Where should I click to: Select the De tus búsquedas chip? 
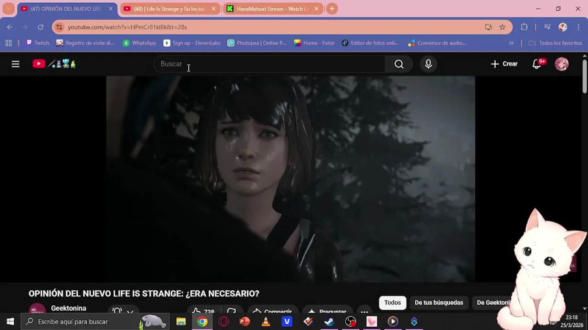click(439, 302)
